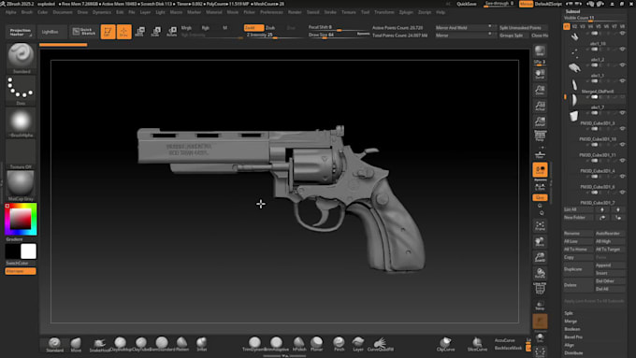Enable M material channel mode
This screenshot has height=358, width=636.
point(224,28)
